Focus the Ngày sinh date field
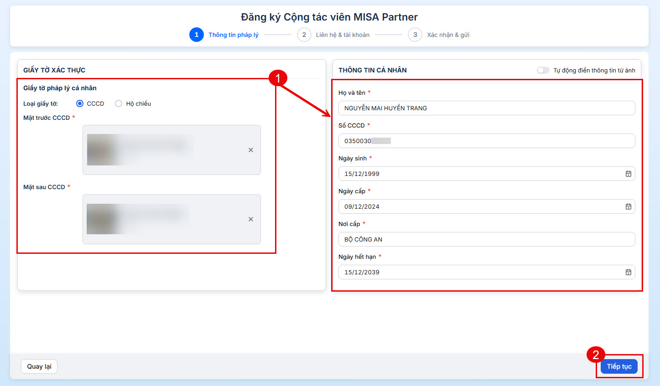This screenshot has width=660, height=386. pyautogui.click(x=487, y=174)
